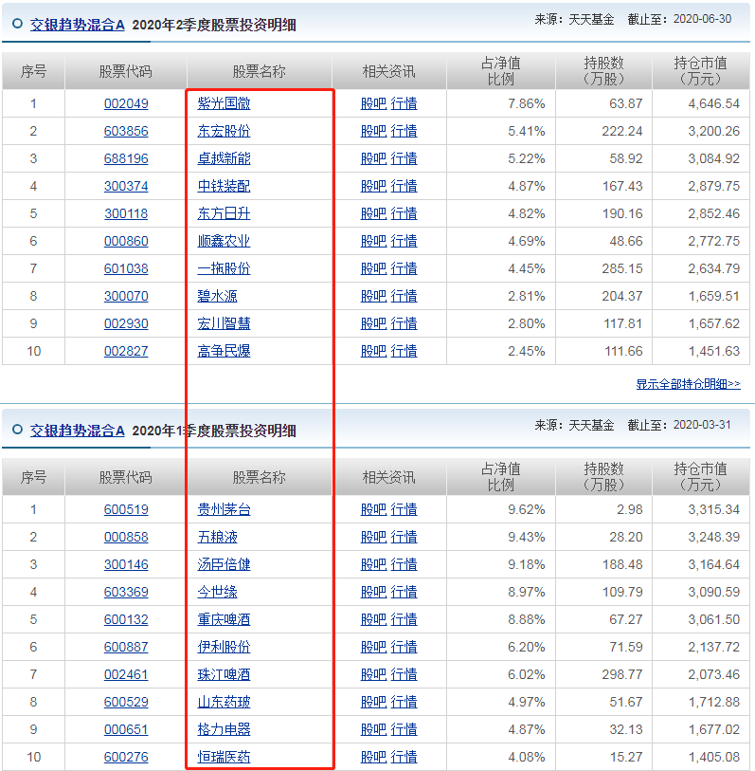This screenshot has width=755, height=771.
Task: Select stock name 高争民爆
Action: (x=224, y=352)
